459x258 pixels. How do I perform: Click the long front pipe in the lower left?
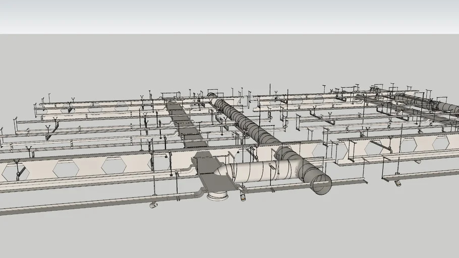click(76, 205)
